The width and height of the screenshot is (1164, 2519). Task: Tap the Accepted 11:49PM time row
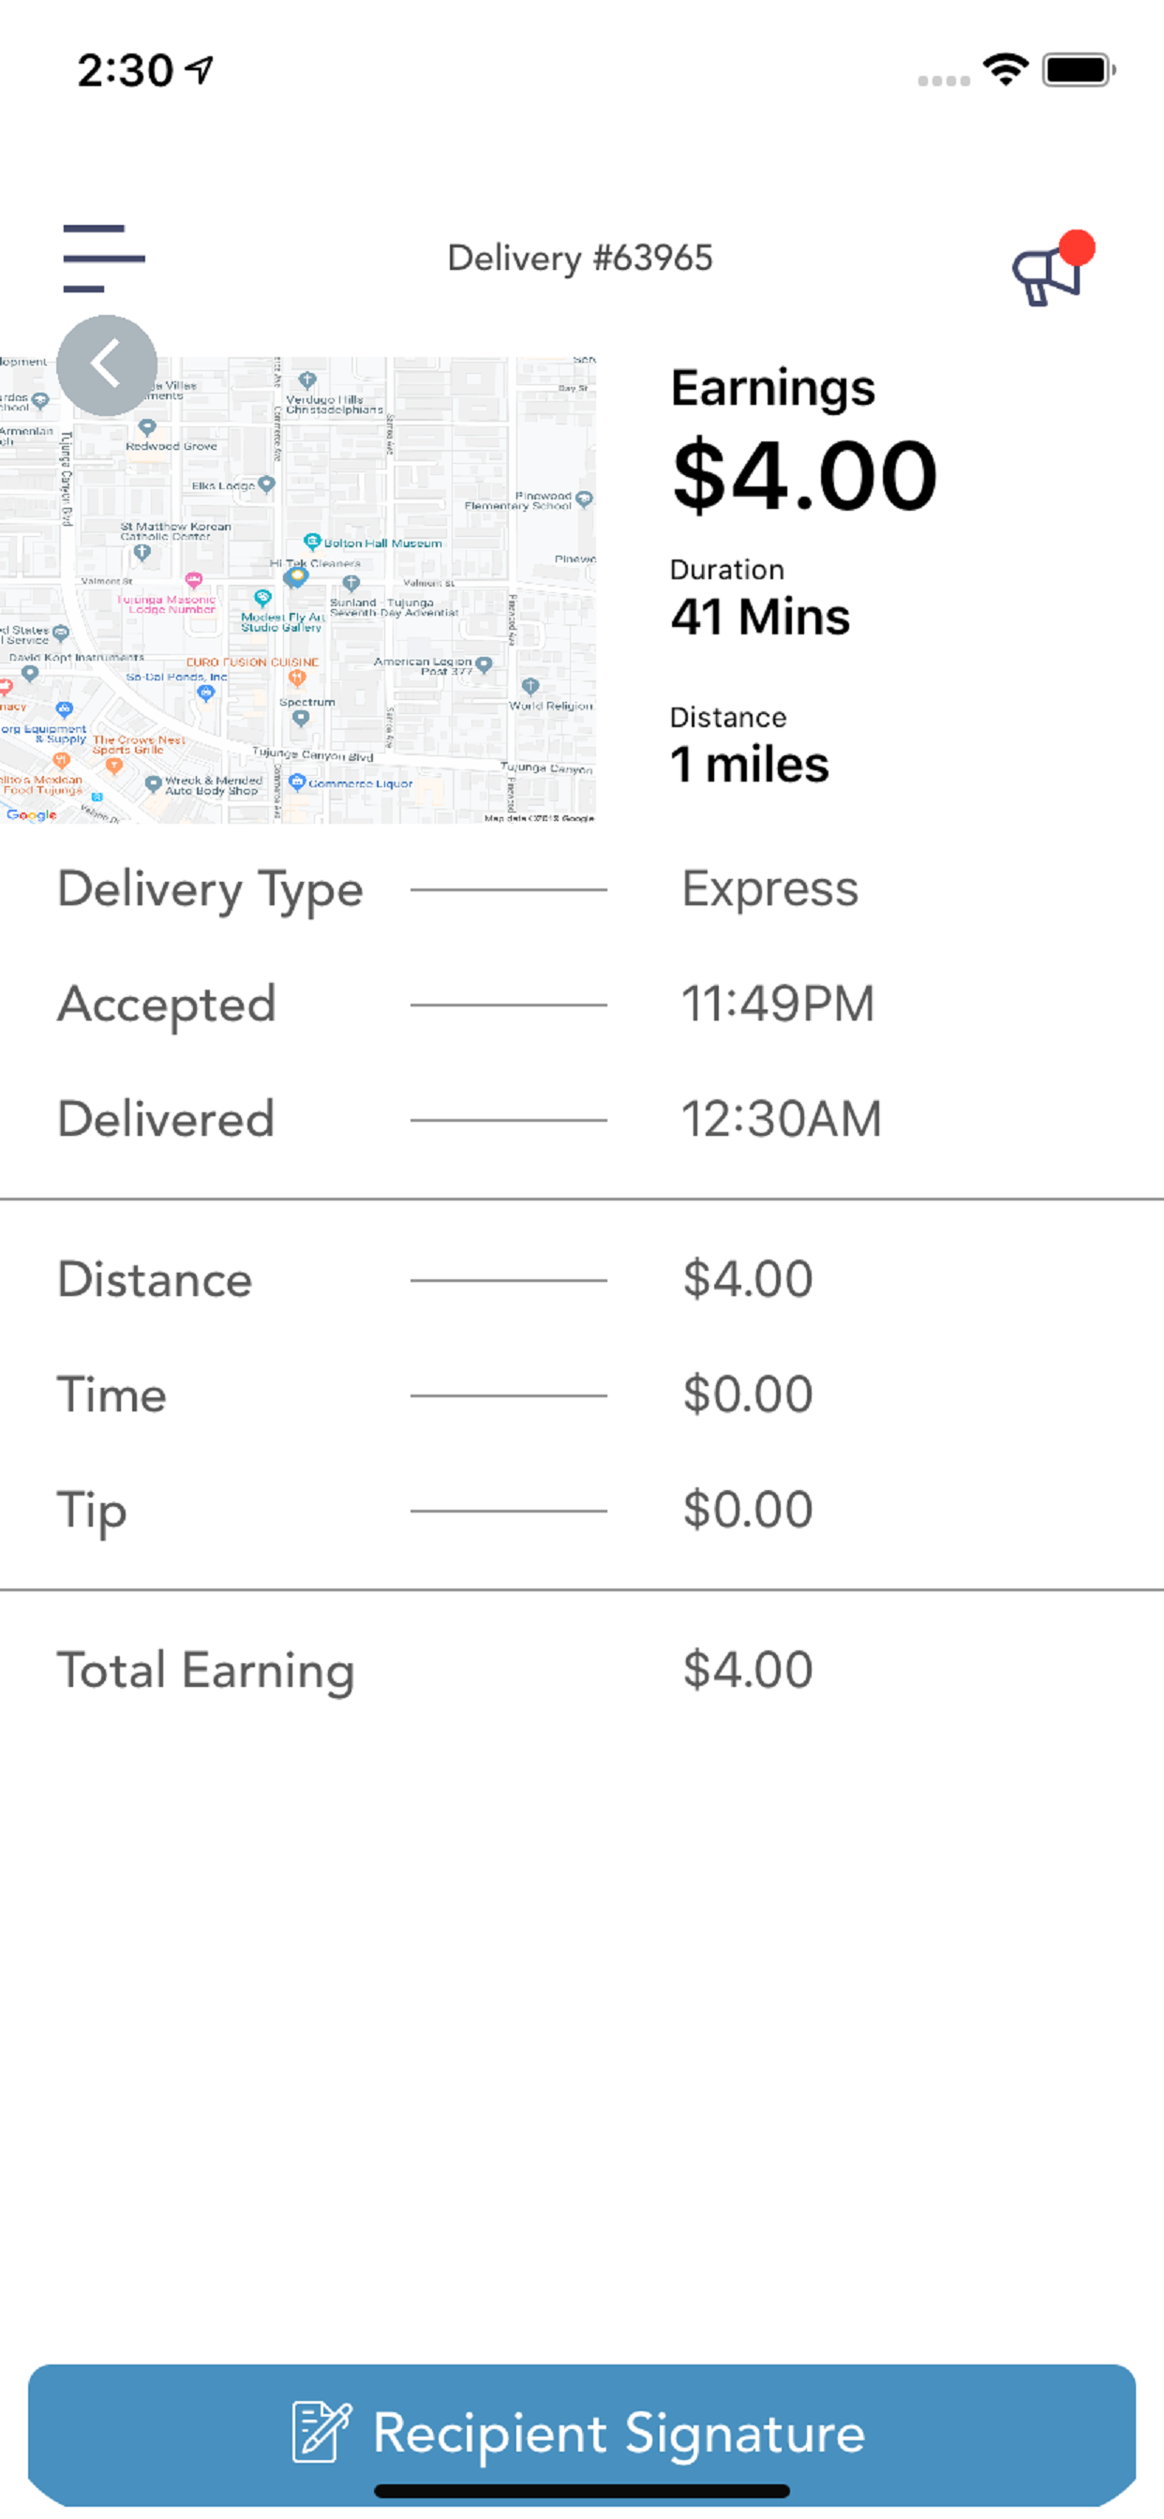(x=582, y=1005)
